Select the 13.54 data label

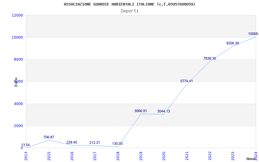26,145
